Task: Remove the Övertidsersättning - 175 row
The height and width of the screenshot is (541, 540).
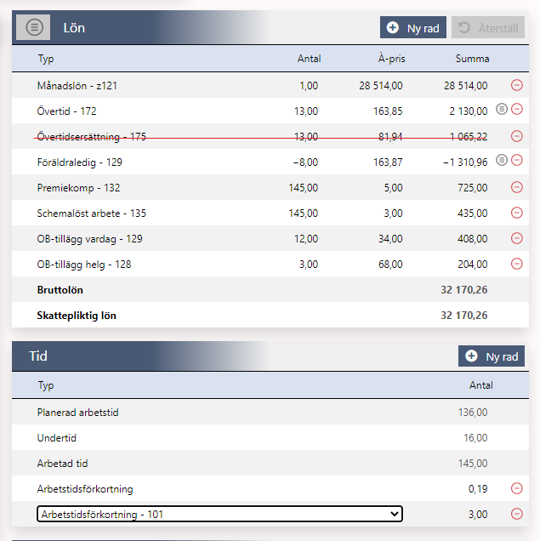Action: [516, 136]
